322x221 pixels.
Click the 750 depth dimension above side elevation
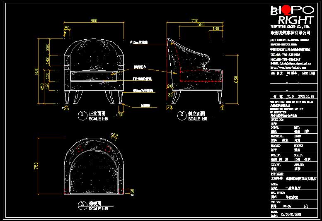(x=195, y=21)
